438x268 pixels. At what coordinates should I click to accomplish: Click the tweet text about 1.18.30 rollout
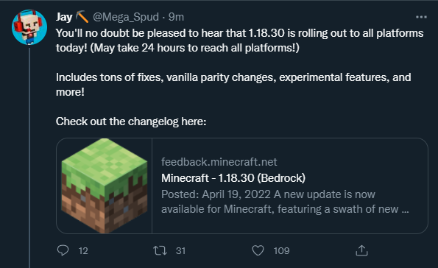[240, 40]
